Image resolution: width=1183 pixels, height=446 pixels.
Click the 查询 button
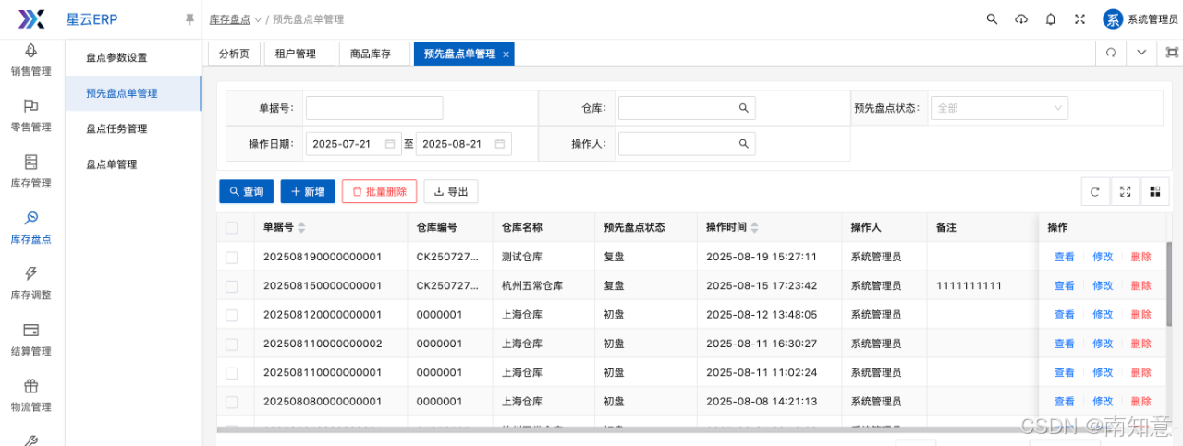(247, 191)
